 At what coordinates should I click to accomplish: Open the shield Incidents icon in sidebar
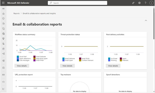point(3,19)
